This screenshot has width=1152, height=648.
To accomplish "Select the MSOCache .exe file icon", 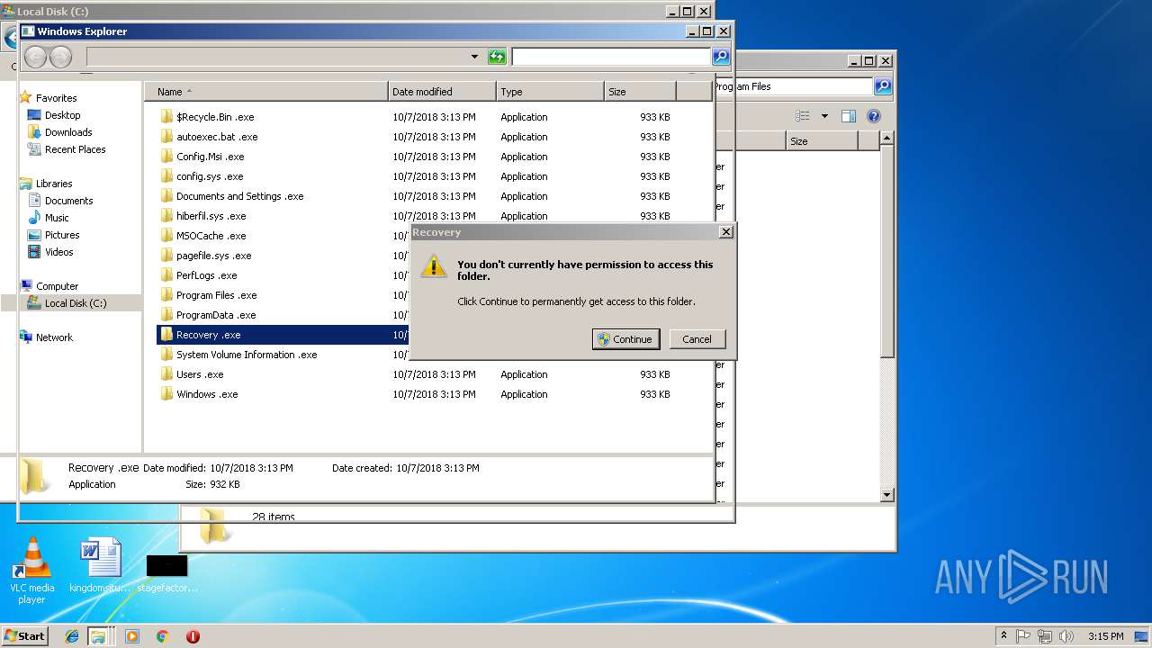I will point(166,236).
